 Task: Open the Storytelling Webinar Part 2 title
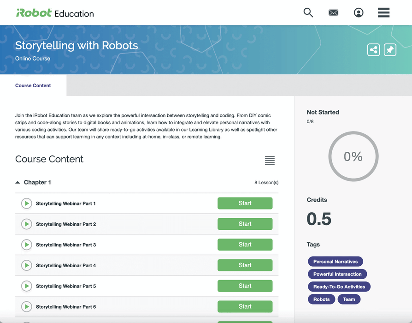[66, 224]
